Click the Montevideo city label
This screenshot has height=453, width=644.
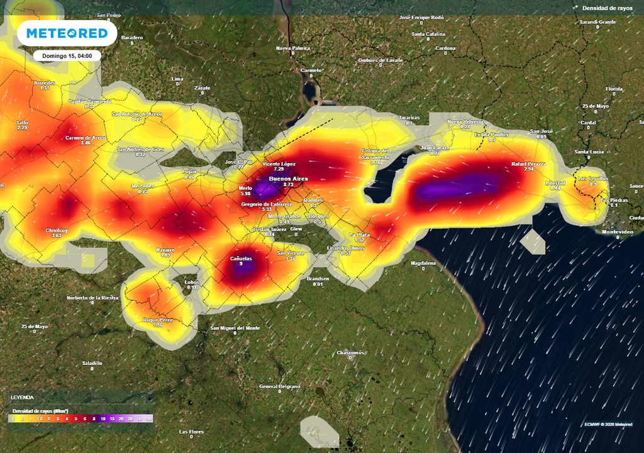click(x=617, y=232)
